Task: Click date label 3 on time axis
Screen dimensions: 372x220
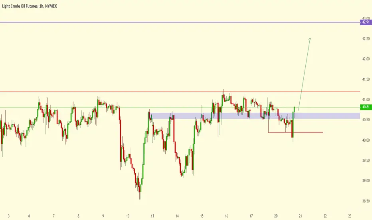Action: coord(9,216)
